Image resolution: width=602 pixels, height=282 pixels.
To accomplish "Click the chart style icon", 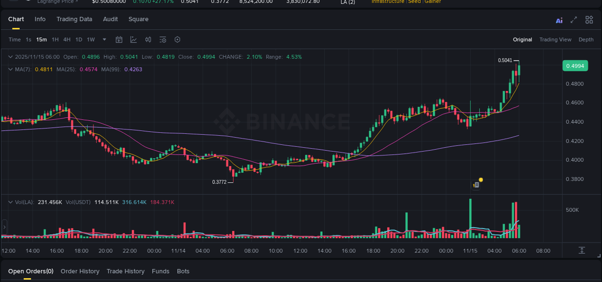I will click(133, 39).
